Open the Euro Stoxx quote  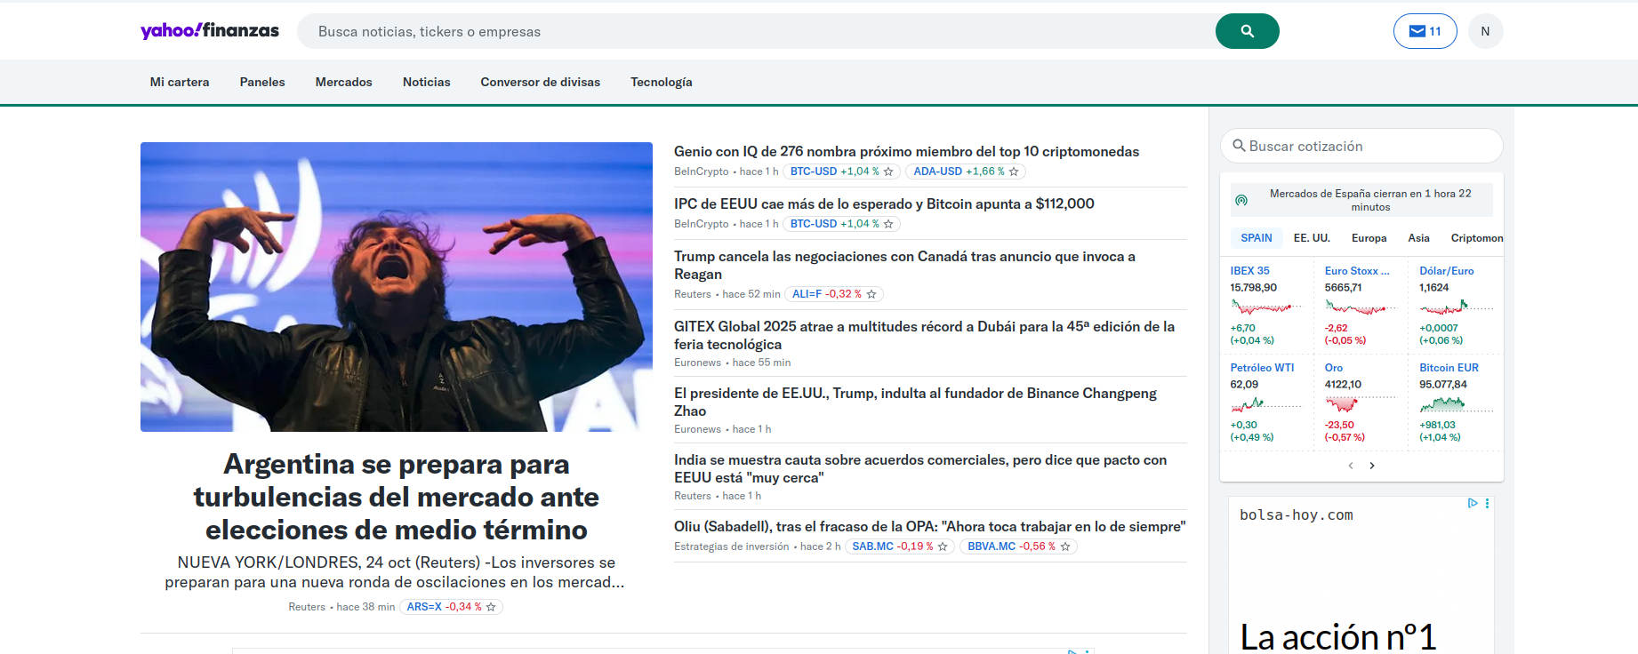[x=1357, y=271]
